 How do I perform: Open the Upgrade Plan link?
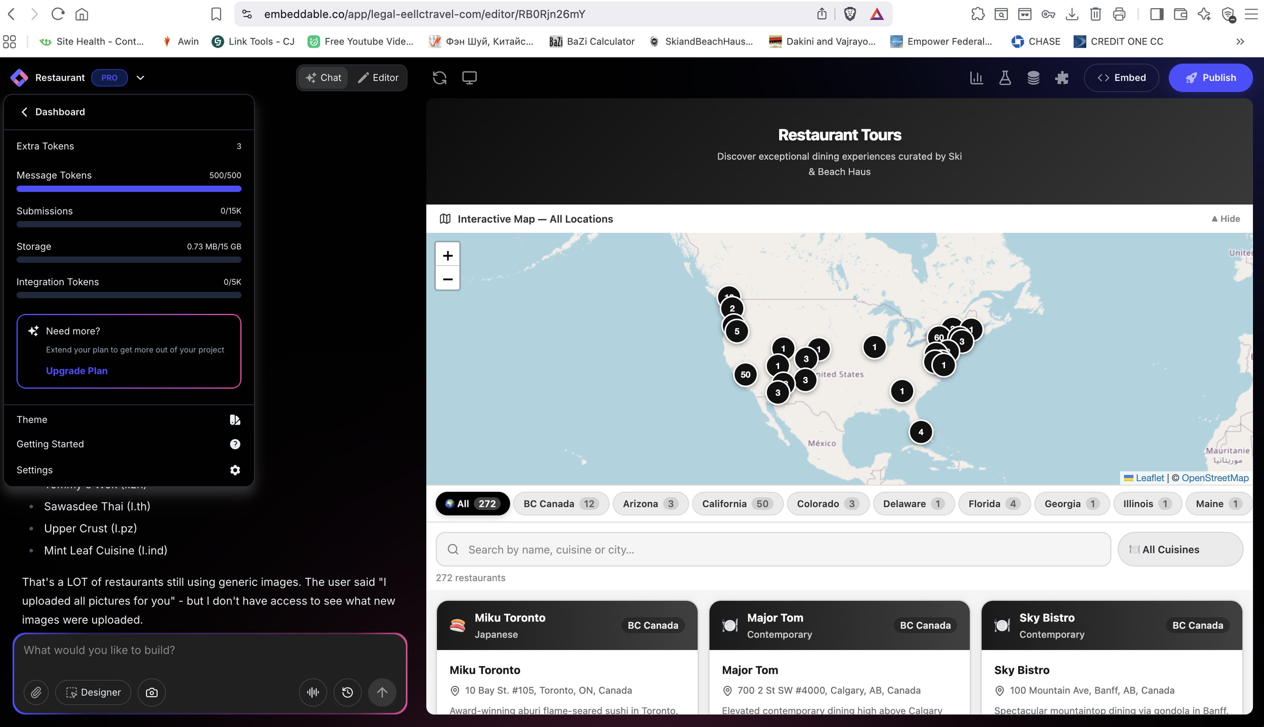point(76,370)
